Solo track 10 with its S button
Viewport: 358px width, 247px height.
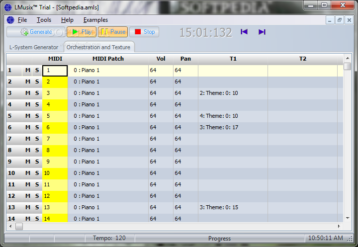point(37,173)
